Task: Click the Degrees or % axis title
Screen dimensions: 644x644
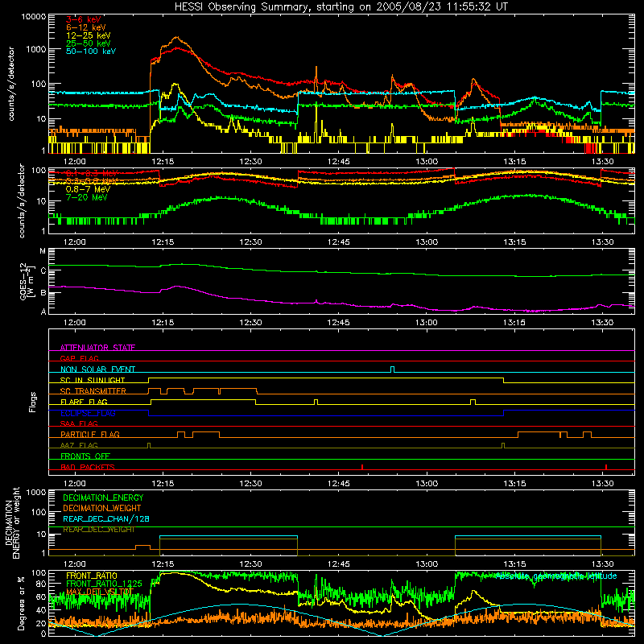Action: point(21,603)
